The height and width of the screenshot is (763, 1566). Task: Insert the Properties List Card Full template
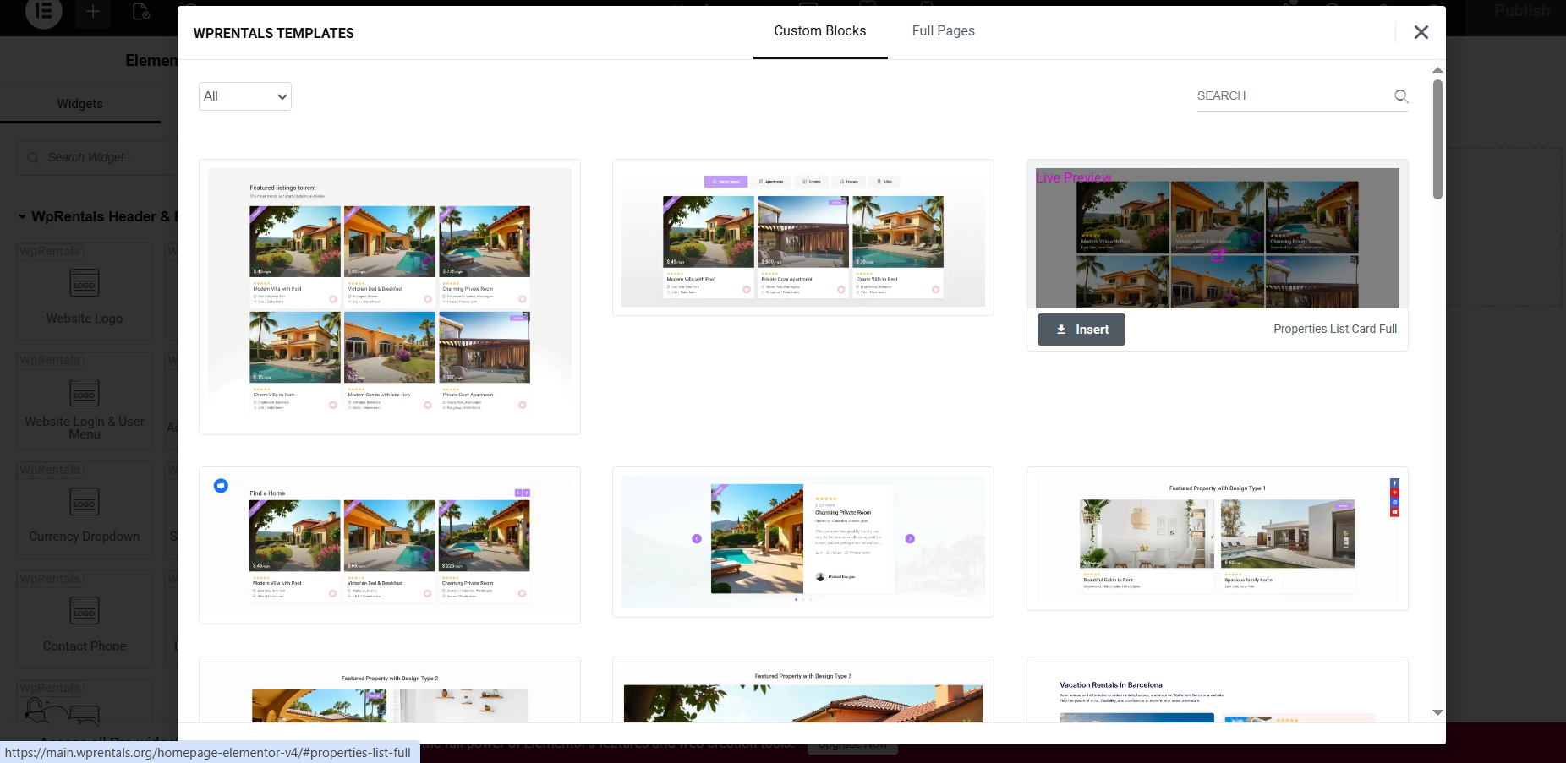1081,330
